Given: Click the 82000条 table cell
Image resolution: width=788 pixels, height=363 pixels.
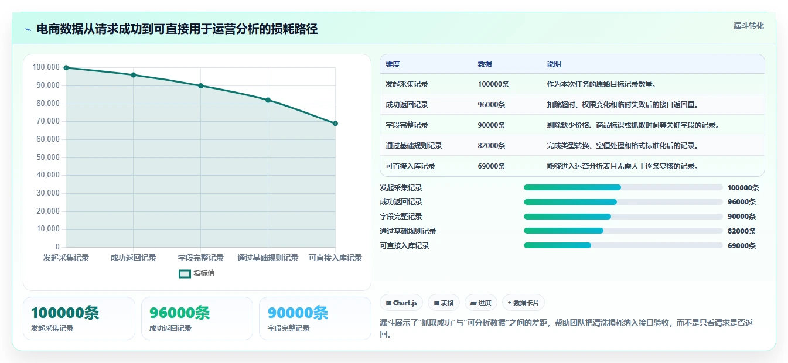Looking at the screenshot, I should (492, 146).
